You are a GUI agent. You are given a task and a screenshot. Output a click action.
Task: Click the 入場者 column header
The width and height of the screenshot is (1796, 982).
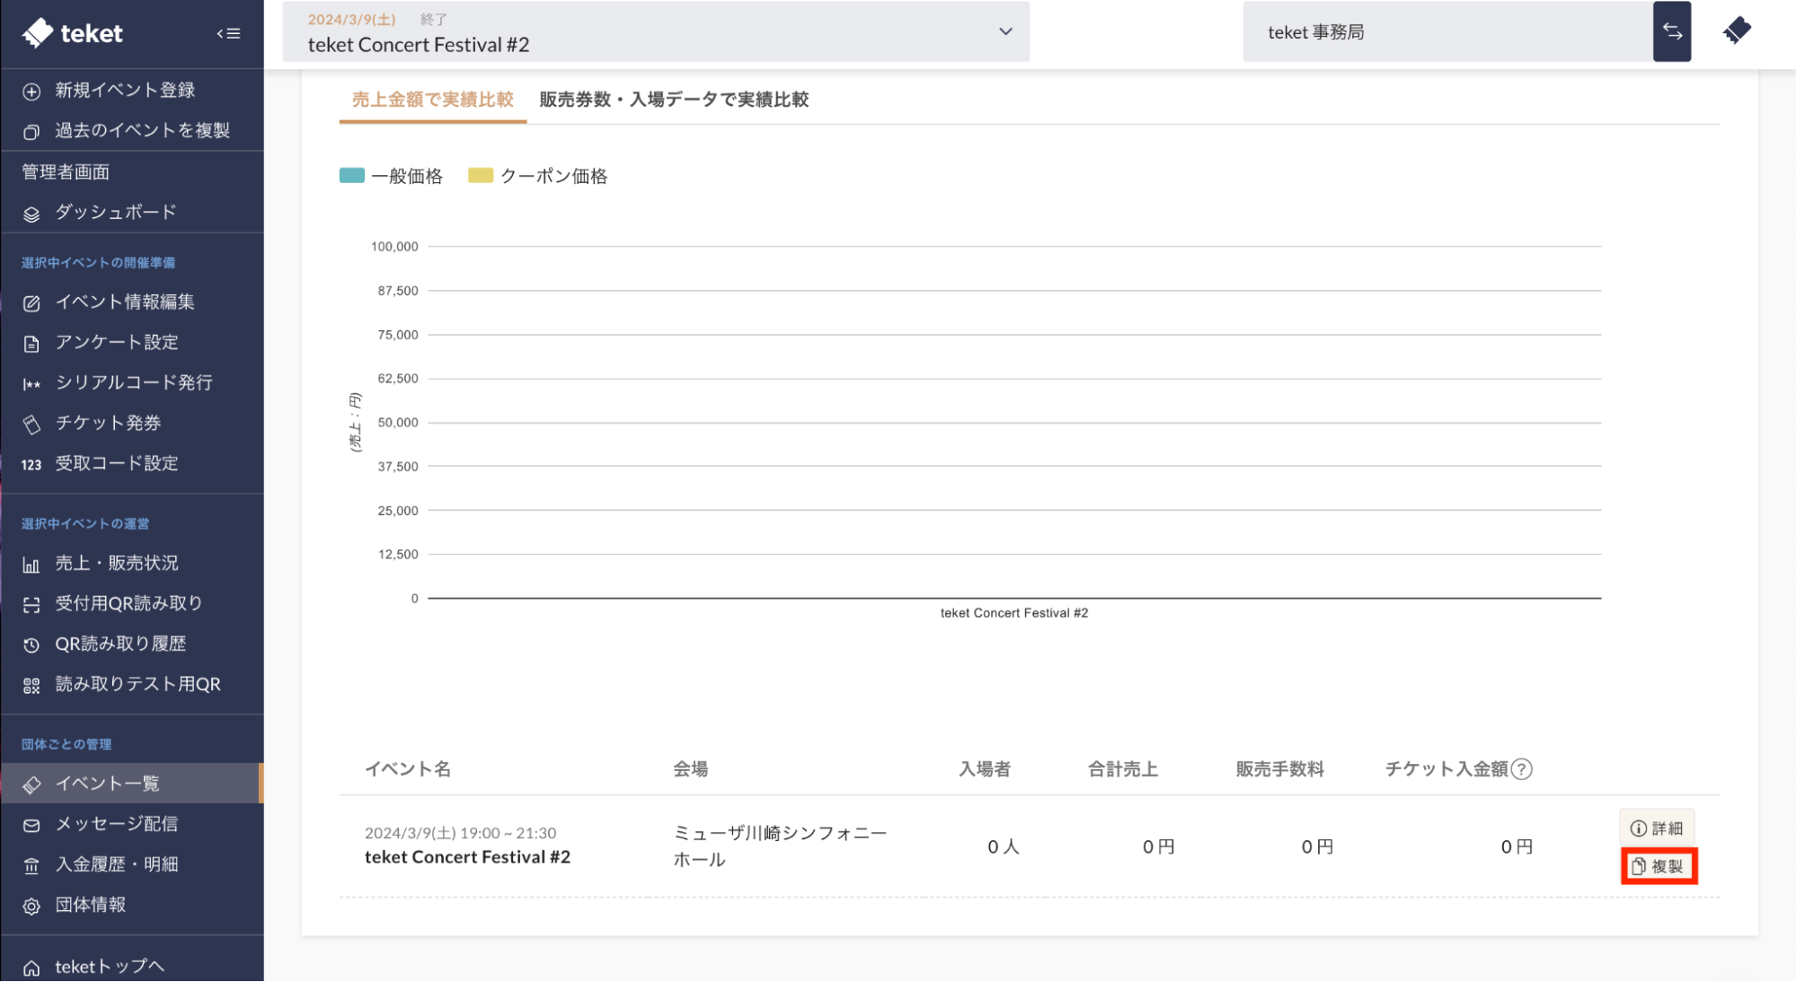(985, 769)
